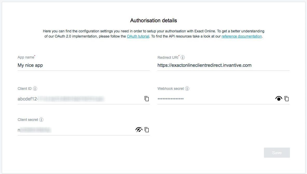Open info tooltip next to Client ID

pyautogui.click(x=35, y=89)
